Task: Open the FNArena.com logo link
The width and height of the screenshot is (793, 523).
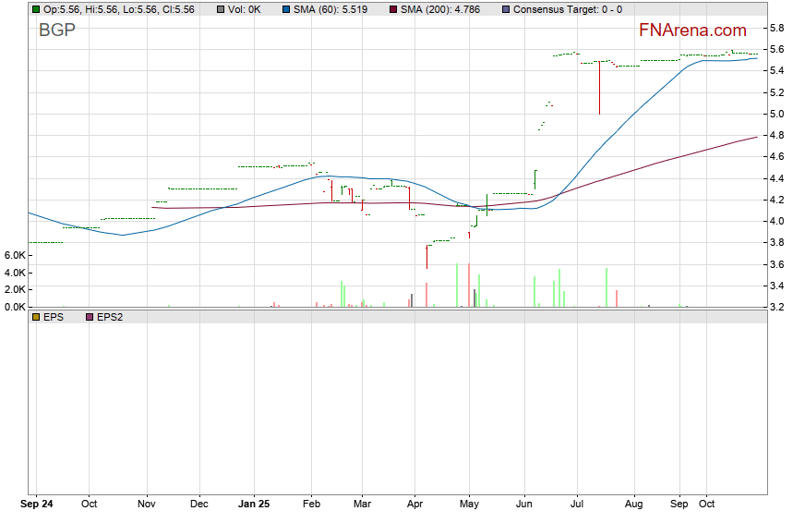Action: coord(692,31)
